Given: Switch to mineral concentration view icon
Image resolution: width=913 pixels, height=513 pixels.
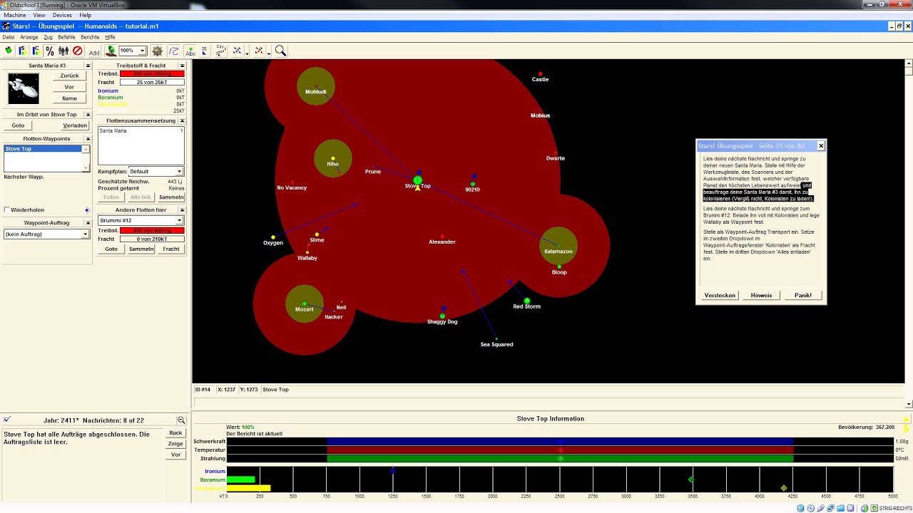Looking at the screenshot, I should (x=36, y=51).
